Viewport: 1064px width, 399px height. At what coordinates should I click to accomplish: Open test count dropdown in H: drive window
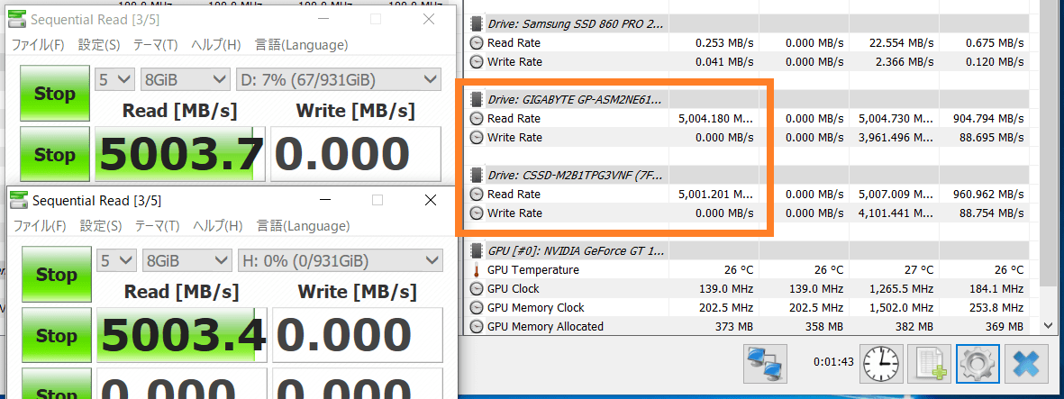116,260
